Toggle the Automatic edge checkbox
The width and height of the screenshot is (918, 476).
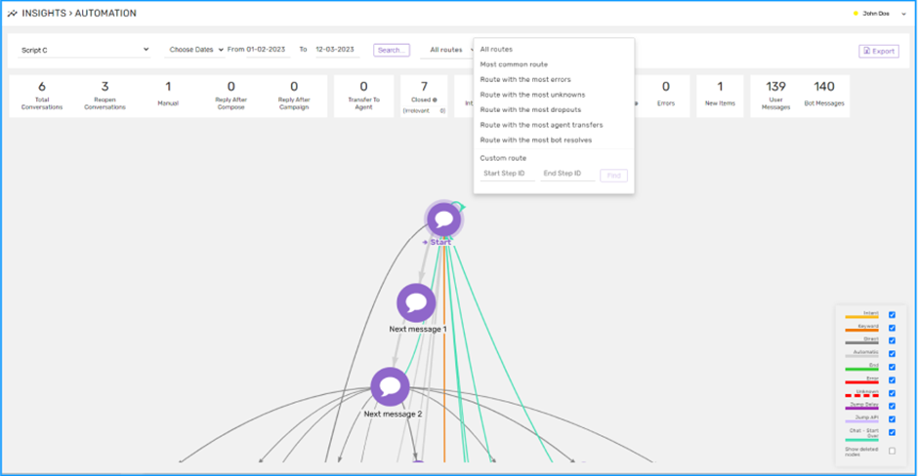[x=892, y=354]
